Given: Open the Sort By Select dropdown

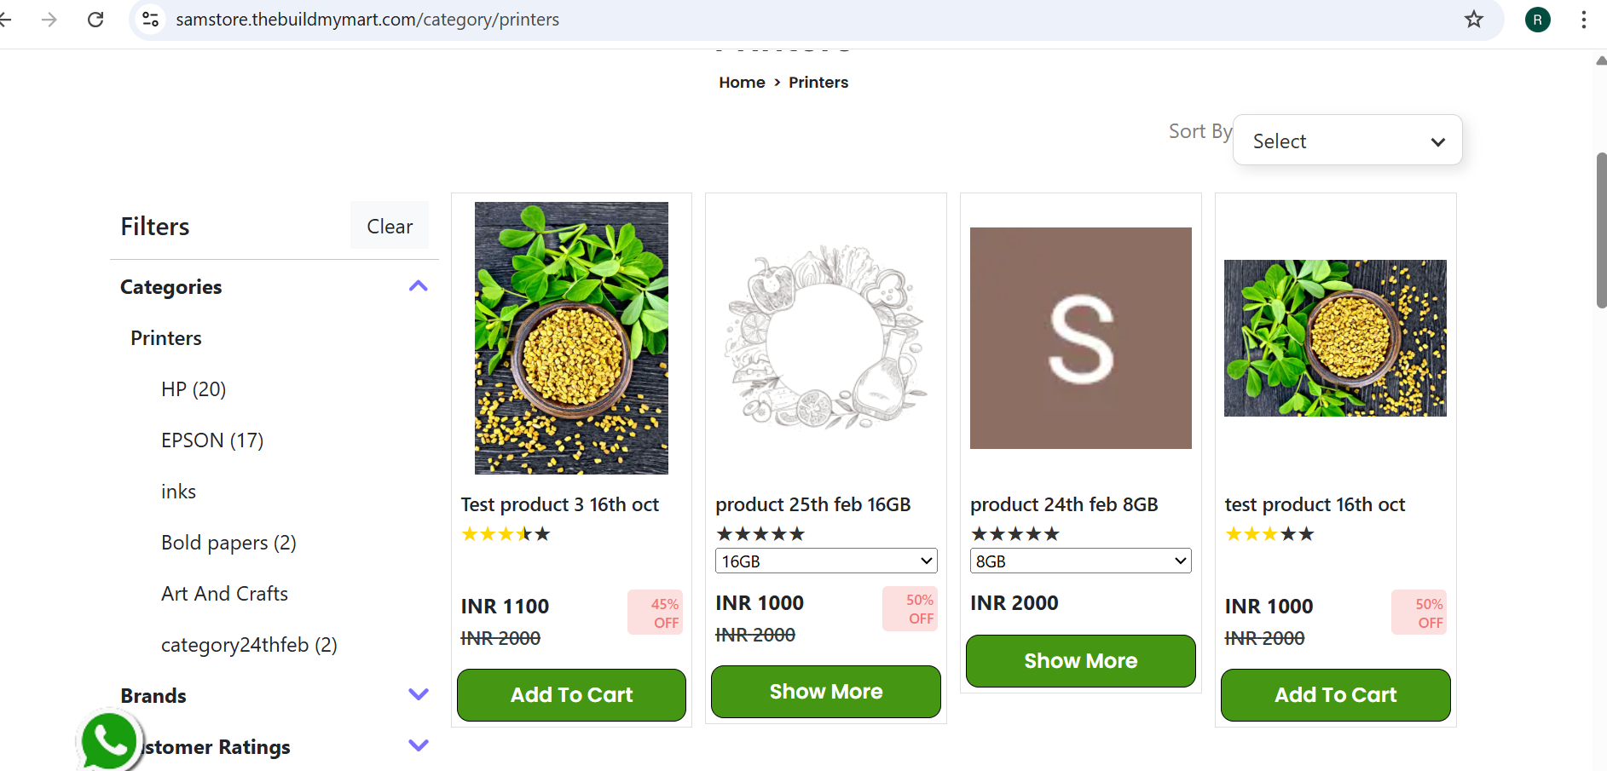Looking at the screenshot, I should 1347,141.
